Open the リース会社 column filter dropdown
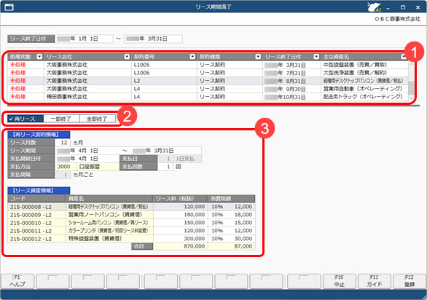The width and height of the screenshot is (427, 300). (127, 57)
